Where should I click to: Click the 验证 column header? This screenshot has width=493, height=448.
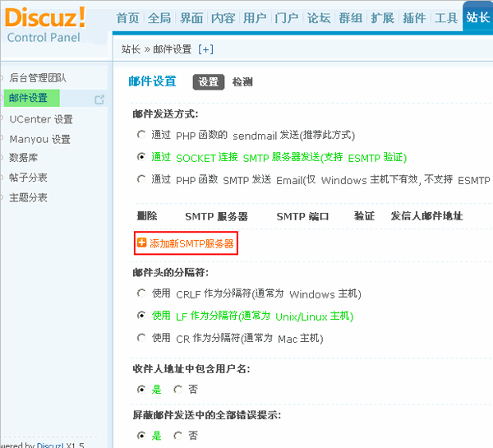364,216
